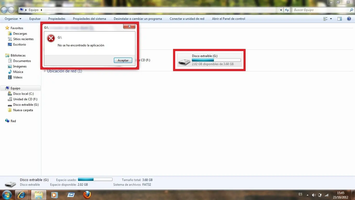Open the Descargas folder in the sidebar
The image size is (355, 200).
20,34
